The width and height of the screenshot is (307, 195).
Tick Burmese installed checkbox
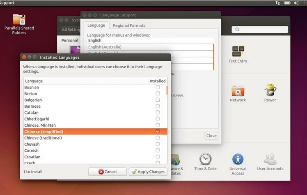158,106
